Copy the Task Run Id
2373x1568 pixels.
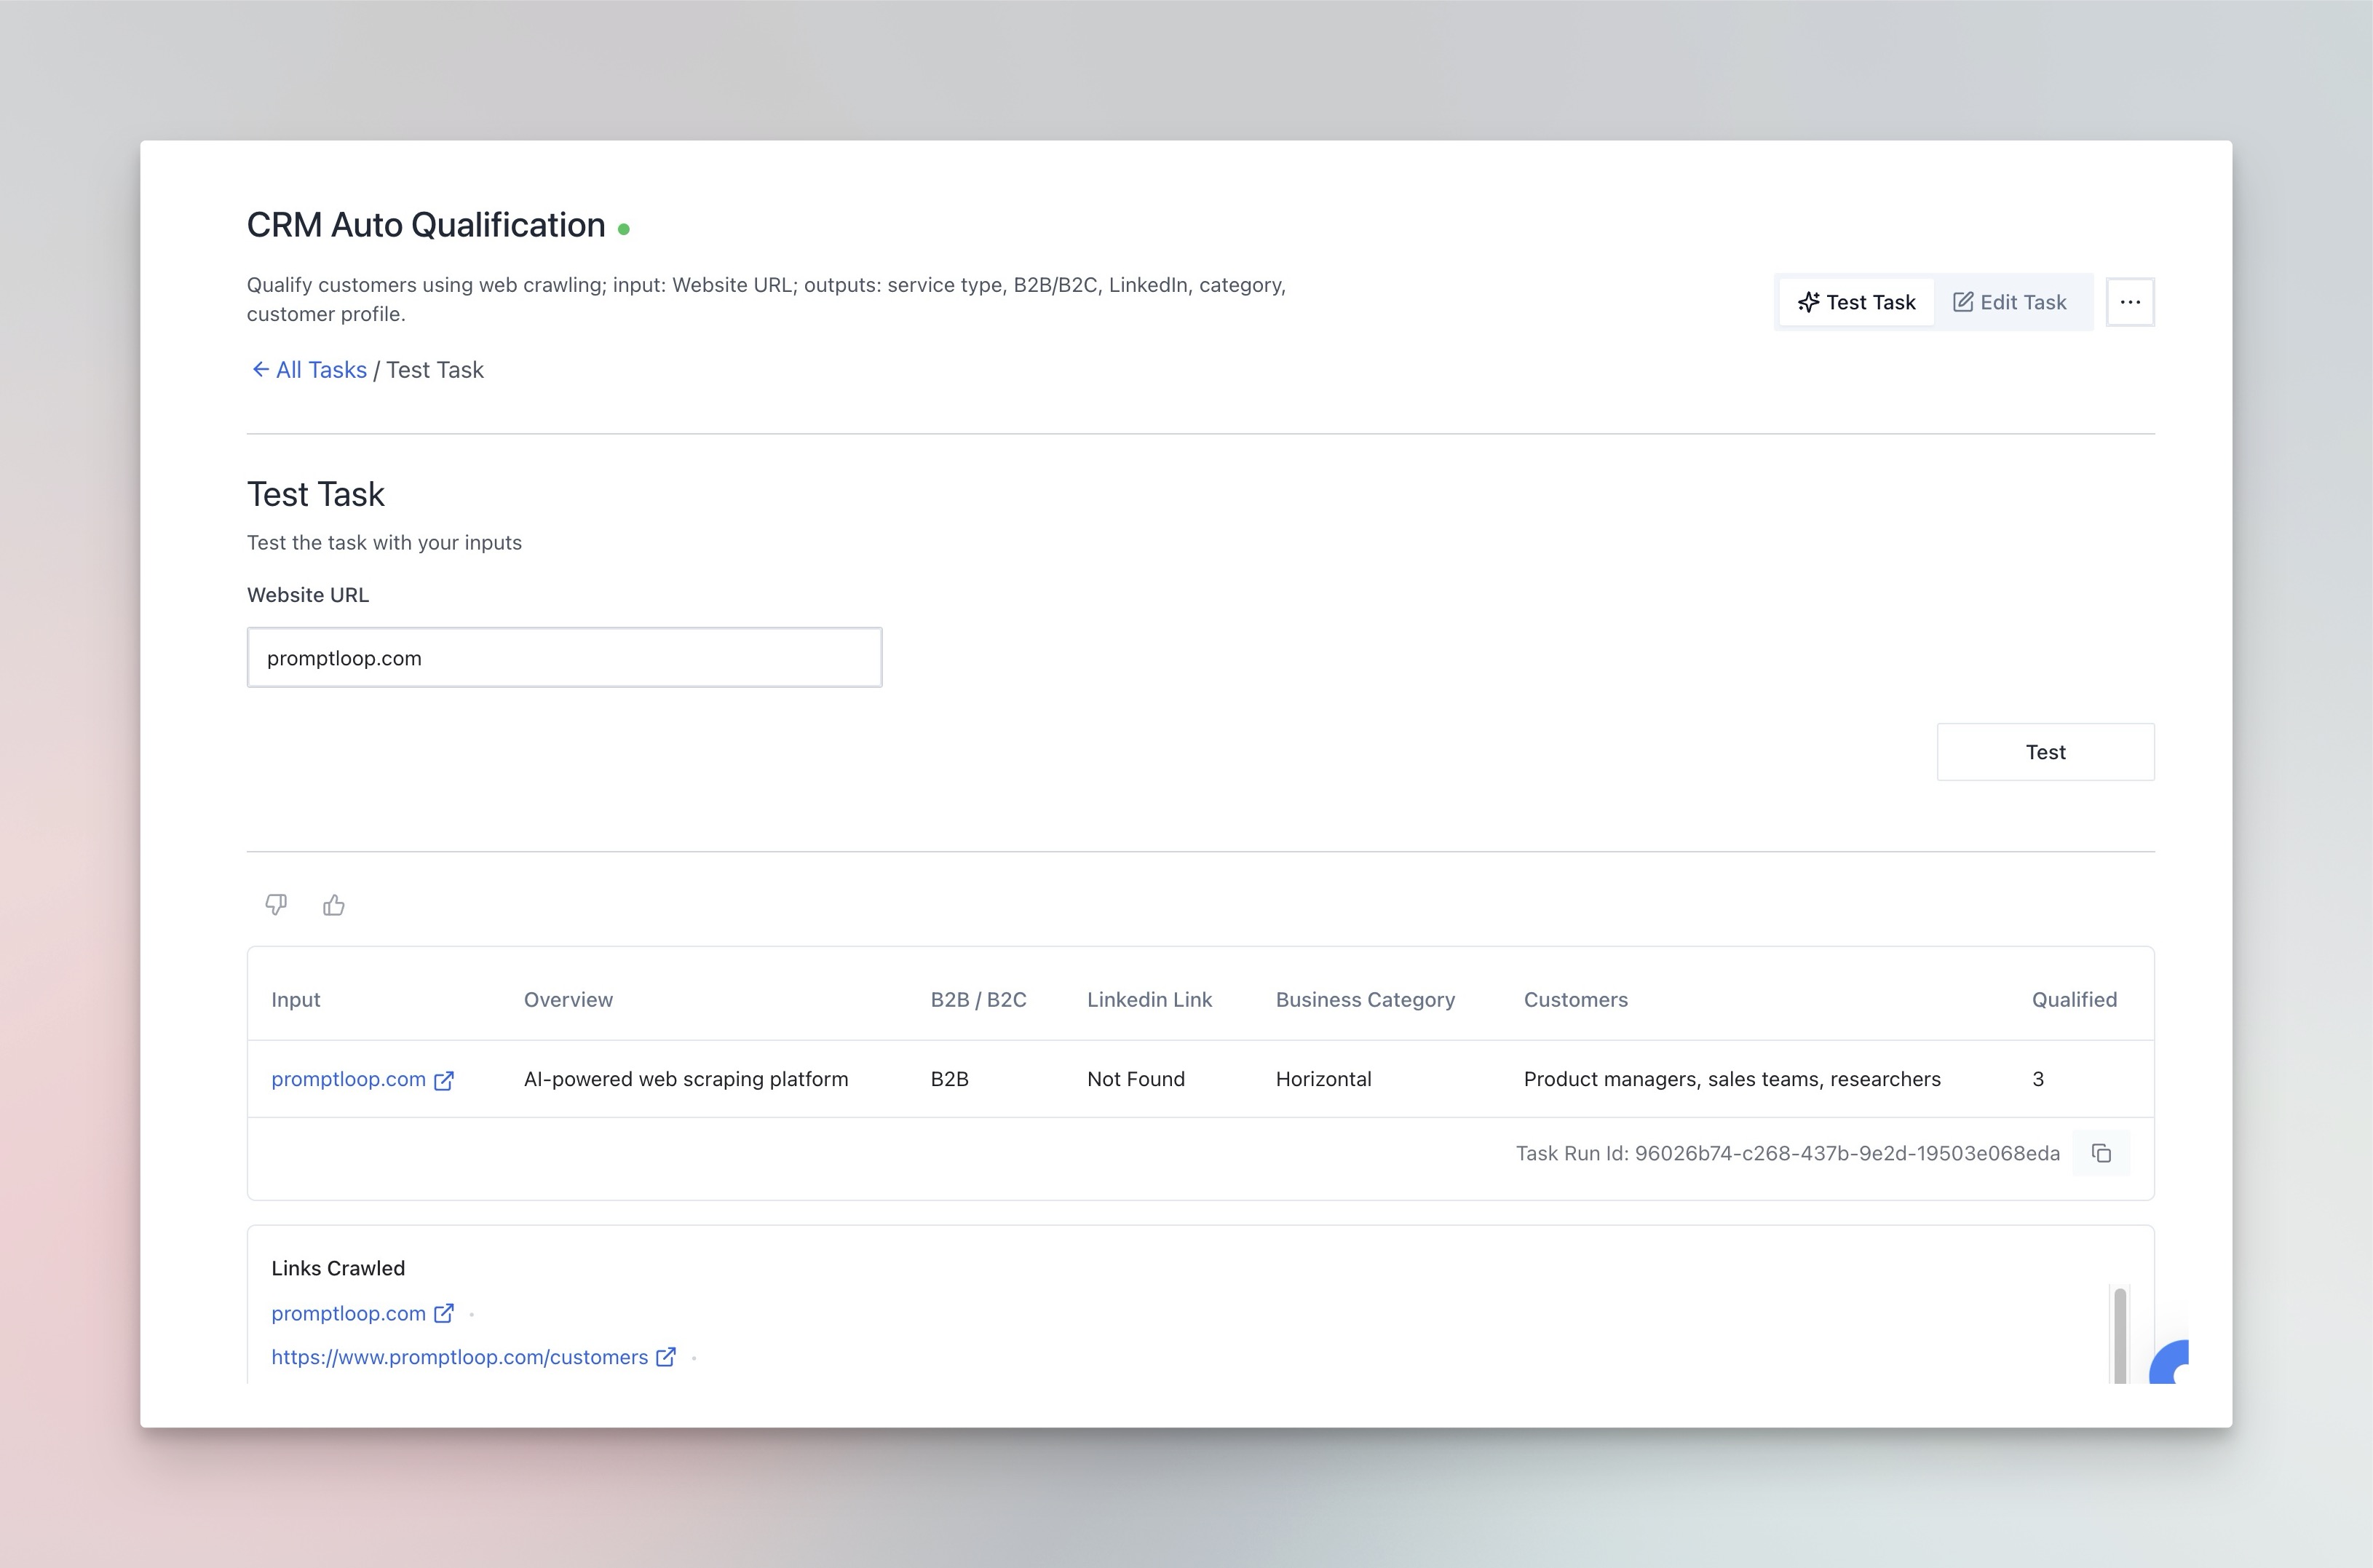[x=2101, y=1153]
